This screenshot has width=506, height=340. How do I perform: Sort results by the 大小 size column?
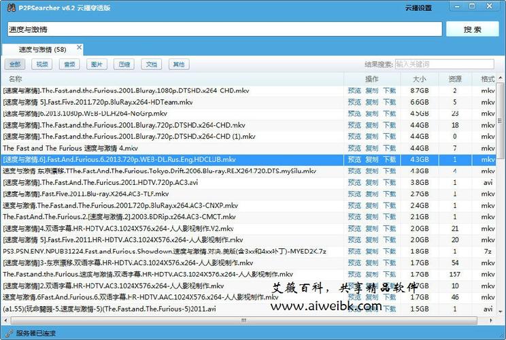tap(420, 79)
